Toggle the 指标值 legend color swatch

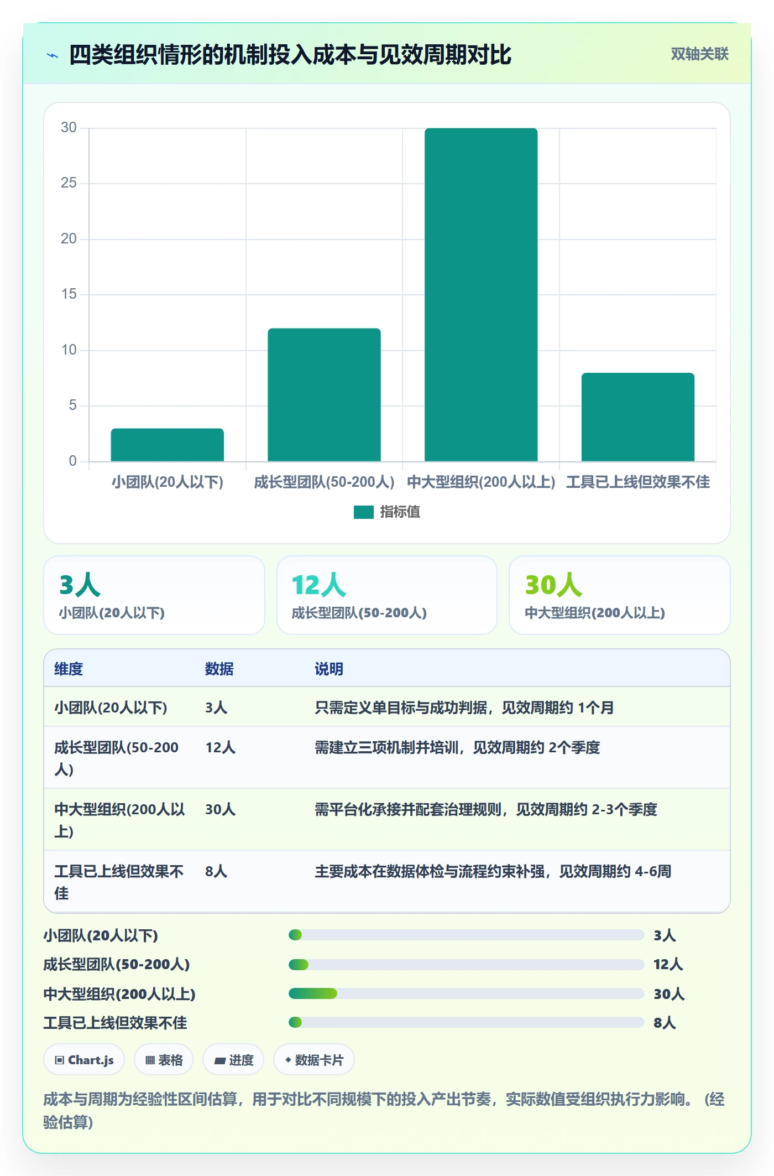364,512
